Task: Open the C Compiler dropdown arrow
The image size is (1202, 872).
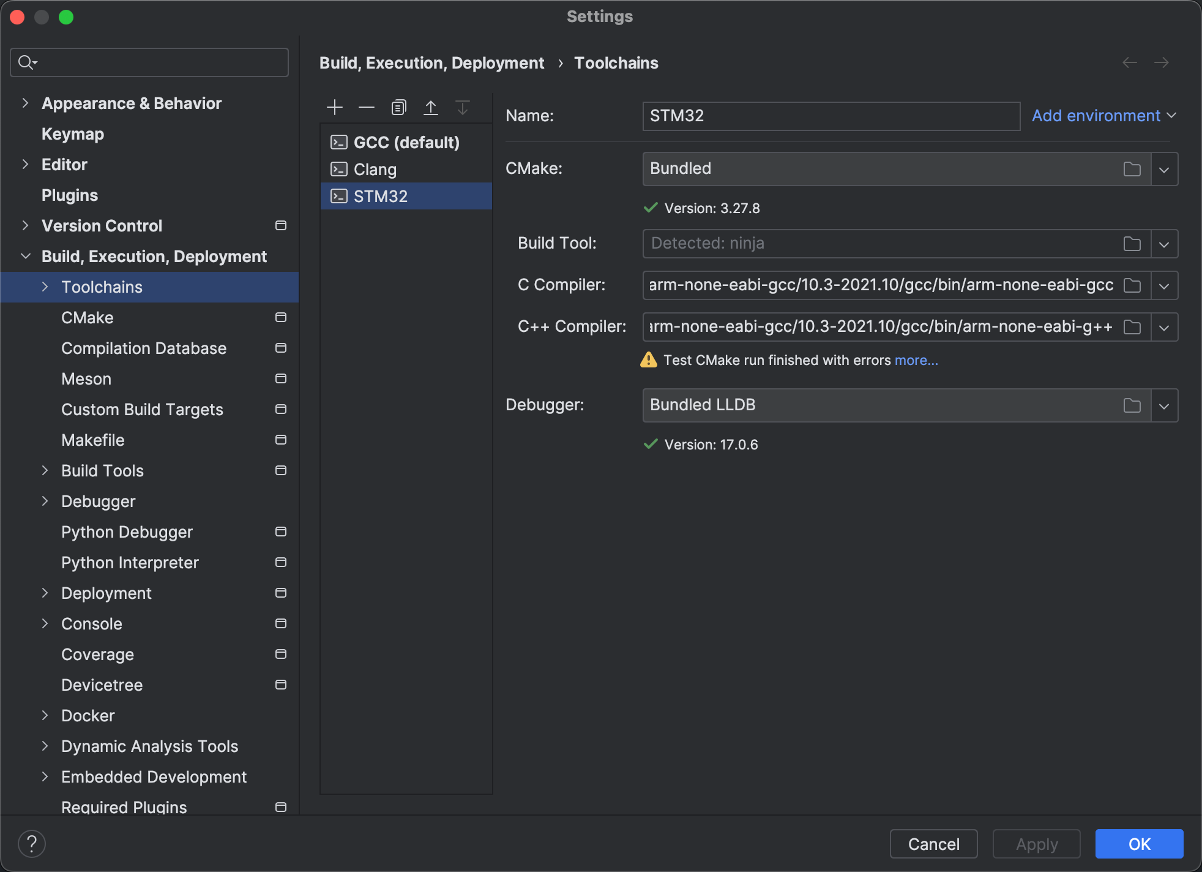Action: point(1164,285)
